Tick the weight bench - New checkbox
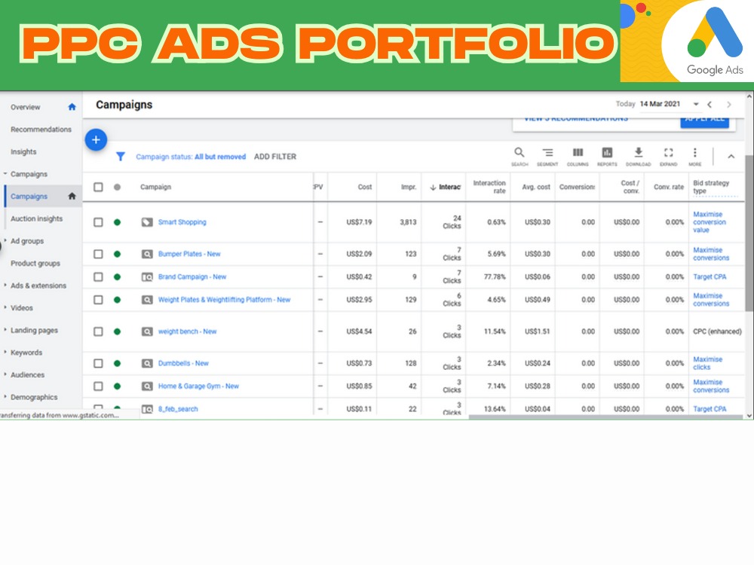The image size is (754, 565). pos(98,331)
